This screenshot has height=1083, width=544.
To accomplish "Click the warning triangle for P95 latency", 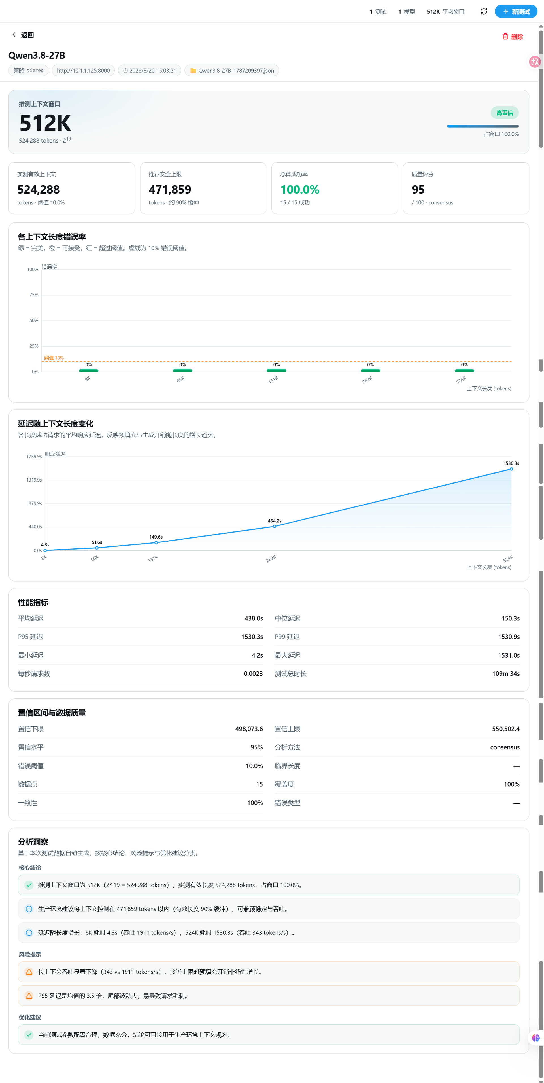I will (x=29, y=995).
